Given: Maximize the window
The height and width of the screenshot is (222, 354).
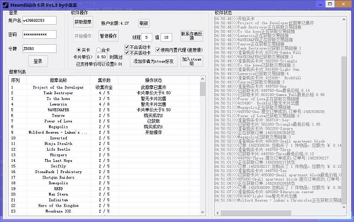Looking at the screenshot, I should coord(330,4).
